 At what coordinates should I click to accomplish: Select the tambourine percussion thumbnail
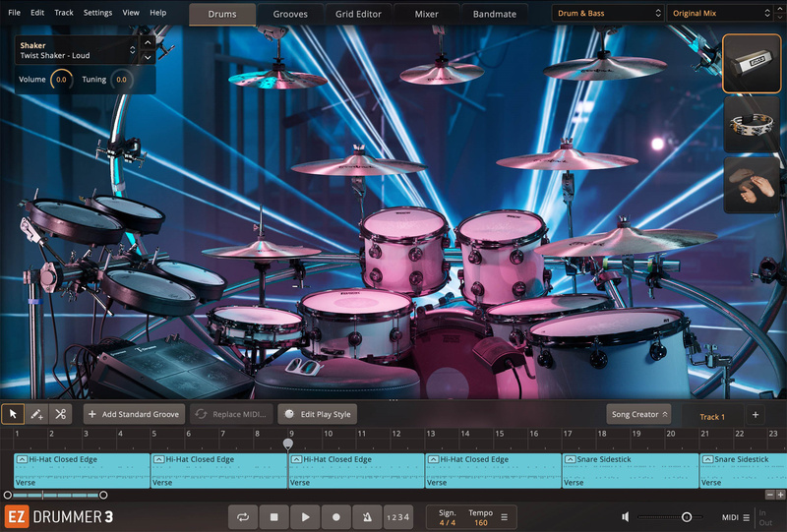(x=752, y=125)
